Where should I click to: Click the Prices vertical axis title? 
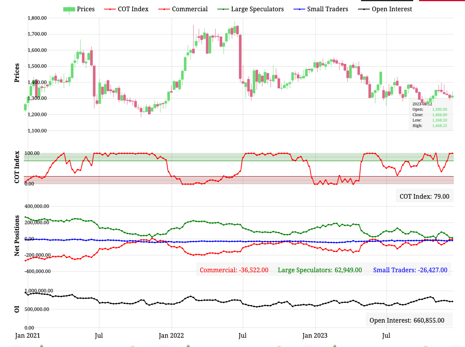(x=17, y=73)
